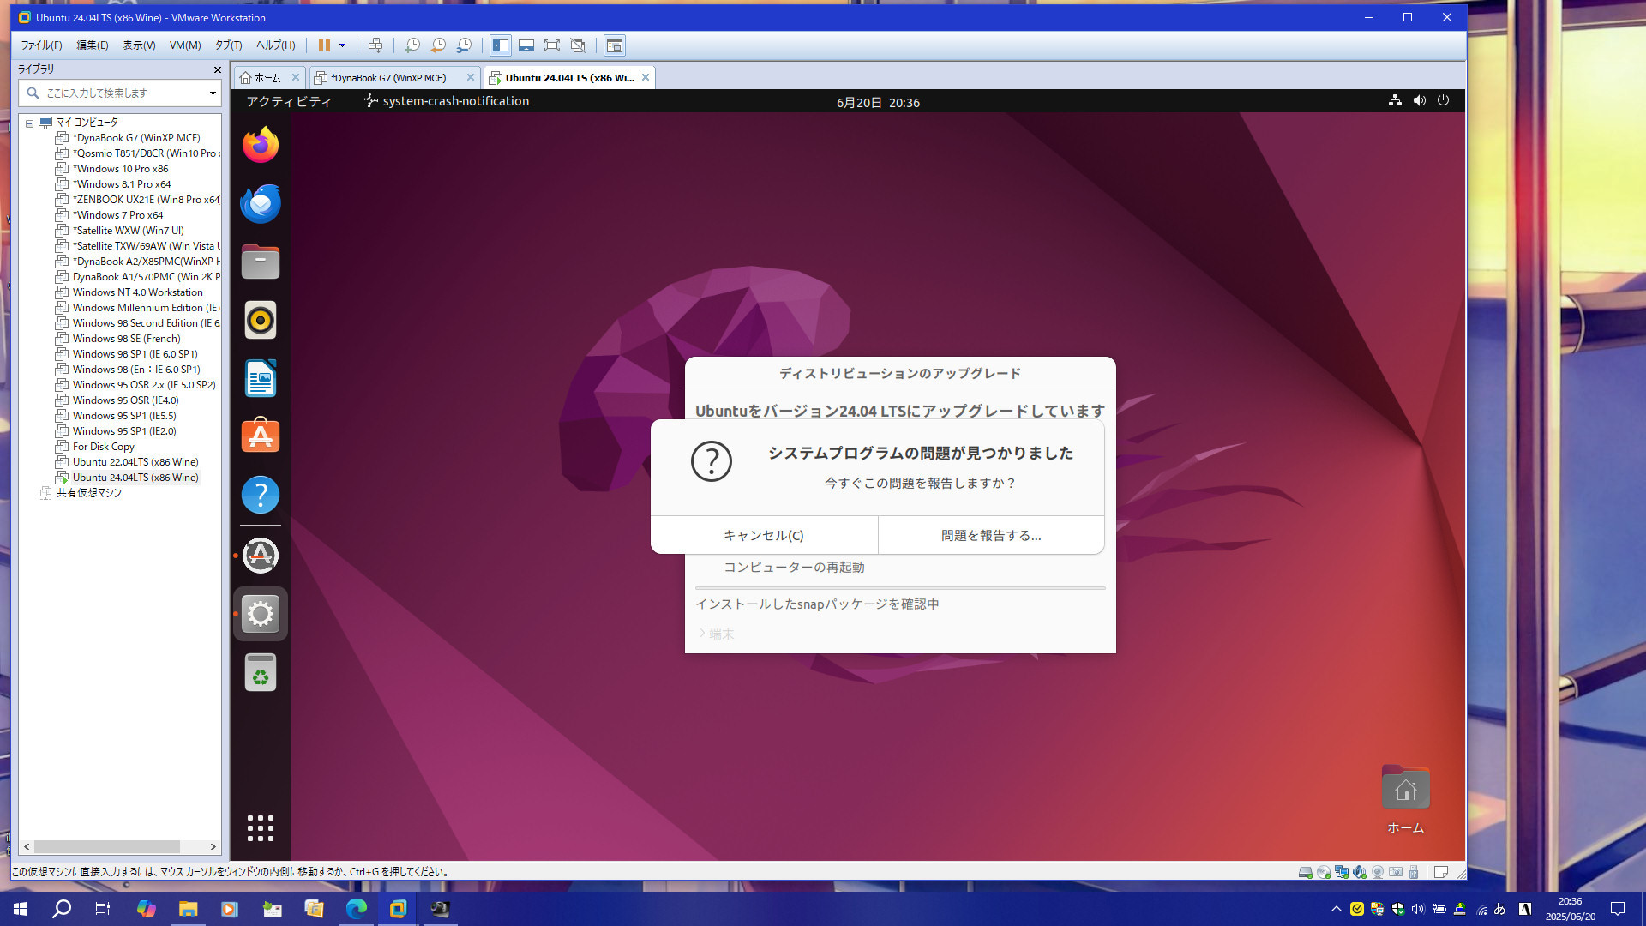The width and height of the screenshot is (1646, 926).
Task: Open the VM(M) menu
Action: point(185,45)
